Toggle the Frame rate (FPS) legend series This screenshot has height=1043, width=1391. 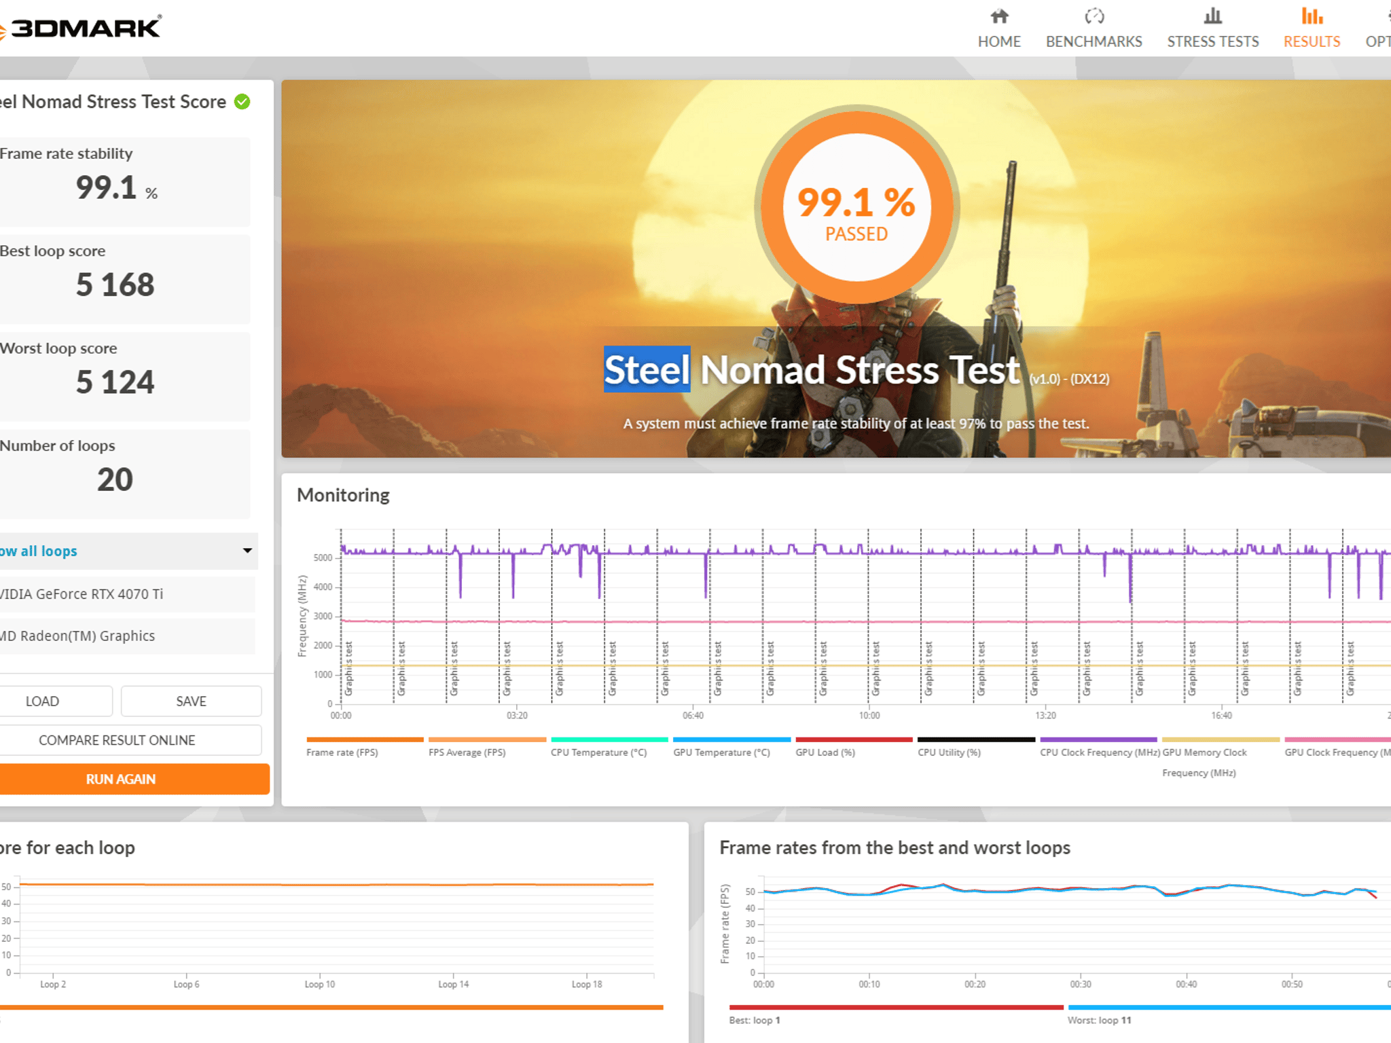365,747
